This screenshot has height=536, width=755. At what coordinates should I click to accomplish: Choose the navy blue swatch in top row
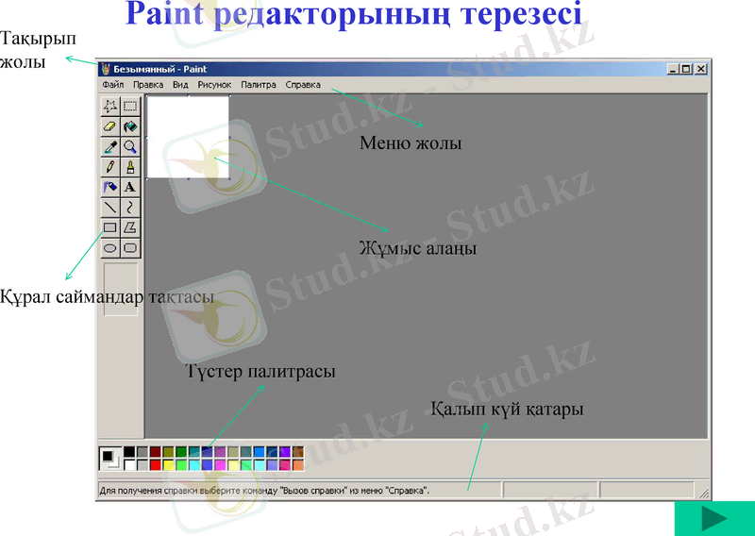(207, 452)
